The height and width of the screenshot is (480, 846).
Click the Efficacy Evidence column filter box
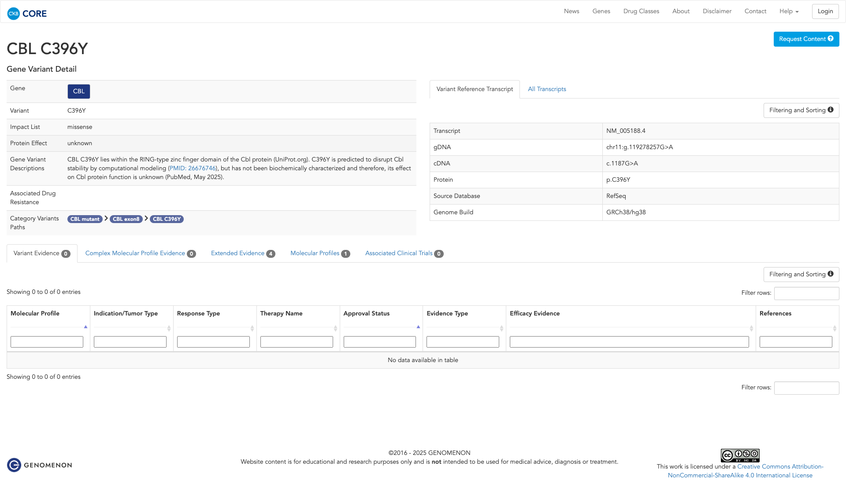pos(629,342)
